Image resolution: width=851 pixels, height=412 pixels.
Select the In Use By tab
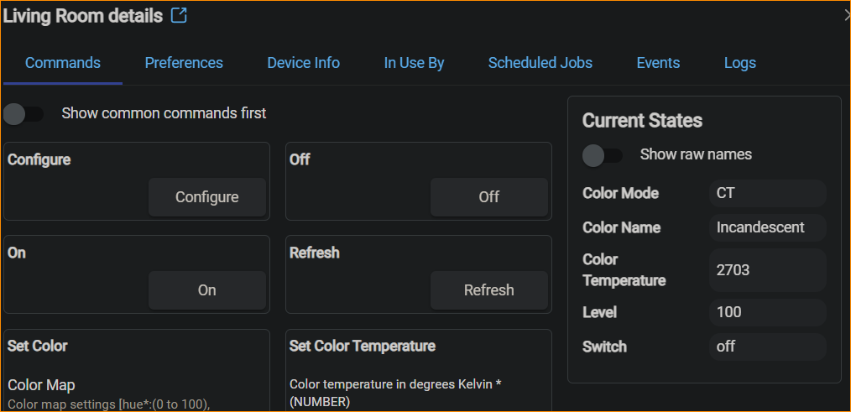[x=414, y=63]
